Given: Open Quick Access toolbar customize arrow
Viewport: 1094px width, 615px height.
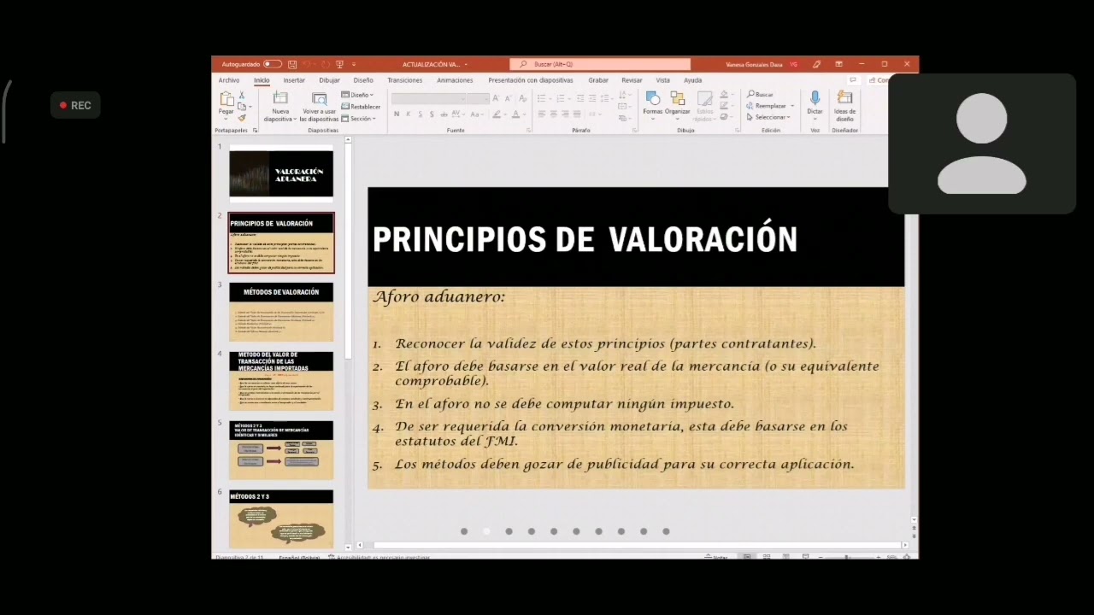Looking at the screenshot, I should pyautogui.click(x=354, y=64).
